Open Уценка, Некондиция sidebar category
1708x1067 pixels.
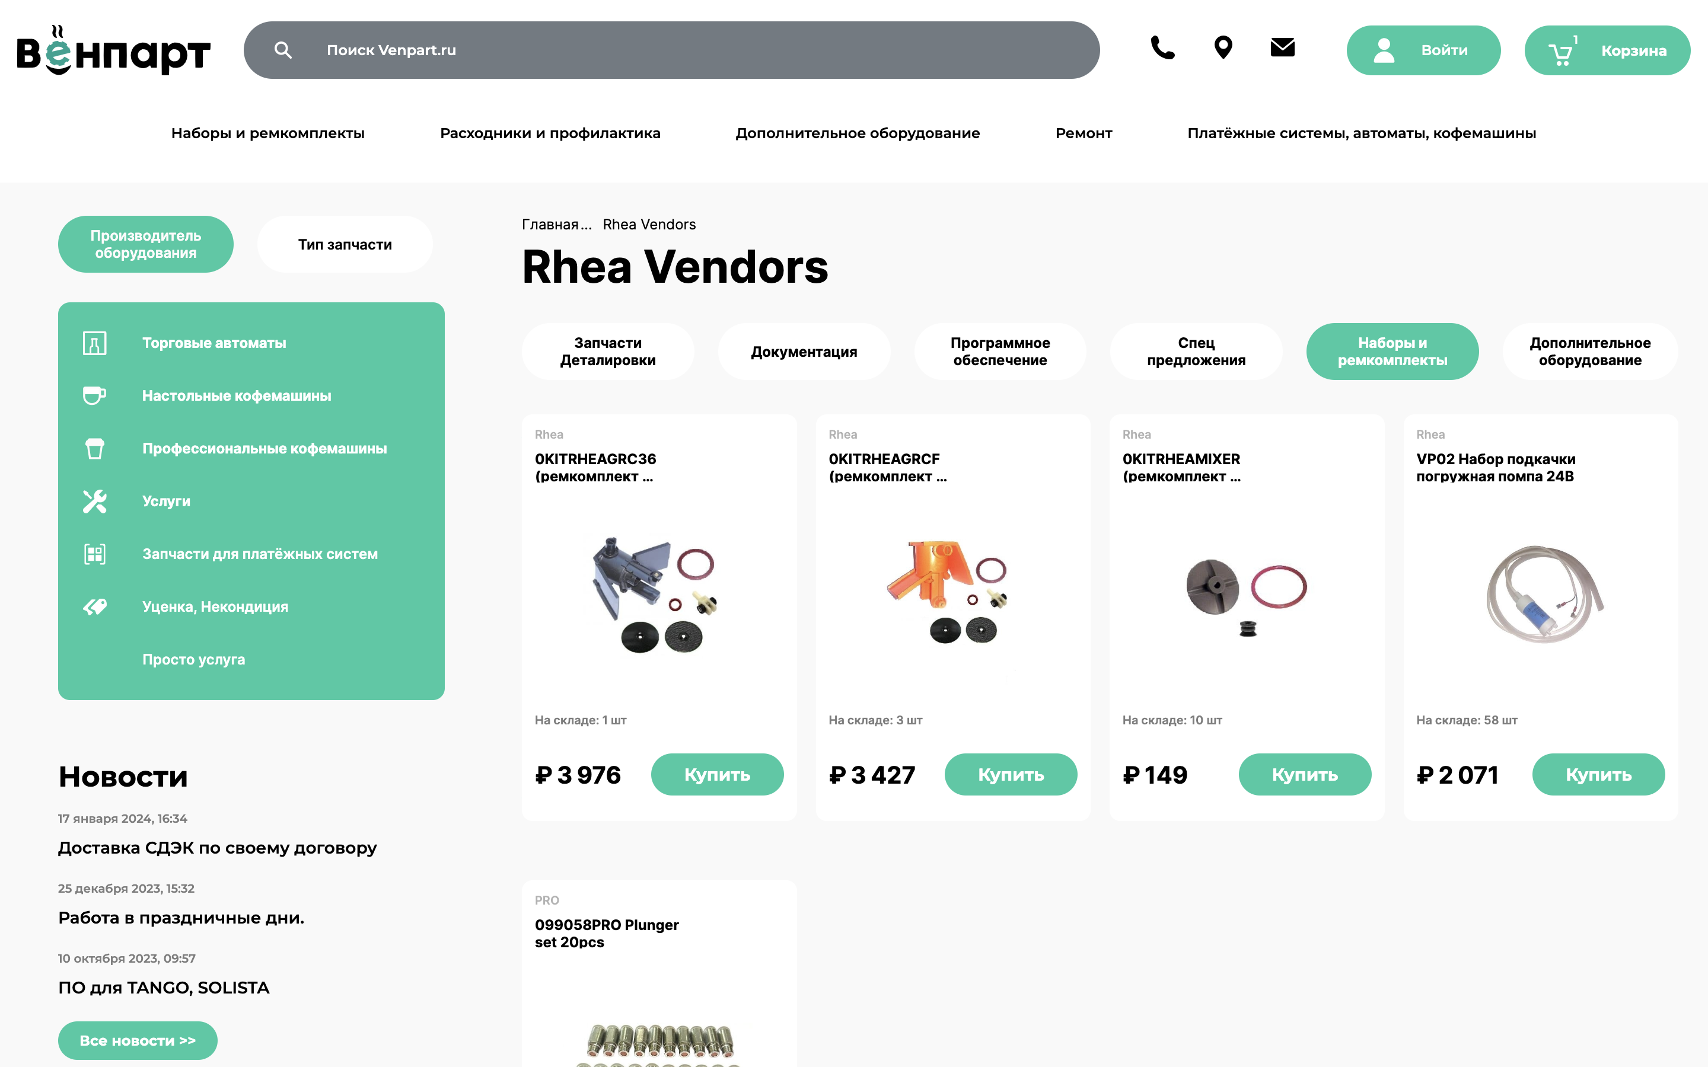(215, 607)
